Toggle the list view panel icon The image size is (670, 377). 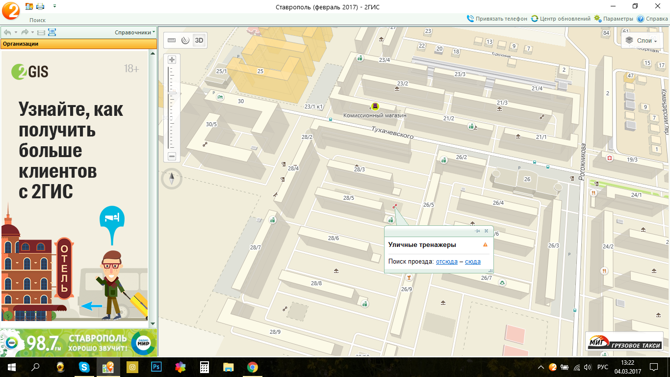tap(52, 32)
